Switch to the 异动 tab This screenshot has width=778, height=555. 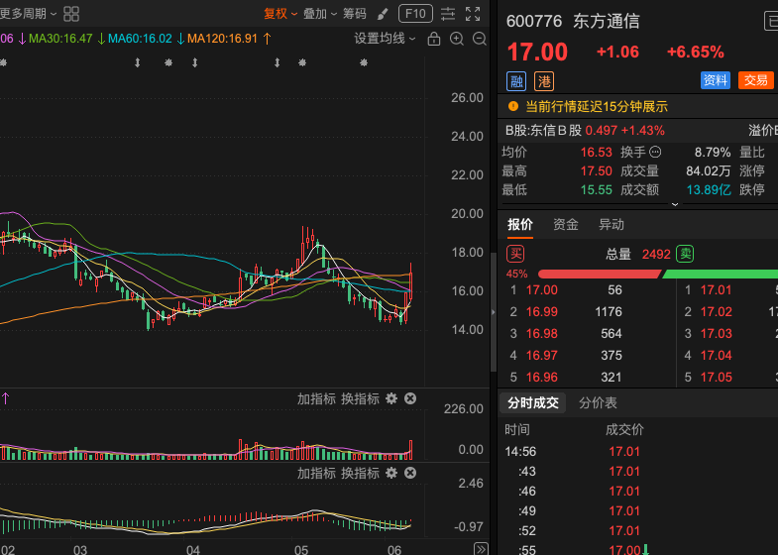[611, 225]
